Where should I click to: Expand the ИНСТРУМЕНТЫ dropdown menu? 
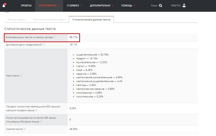(x=49, y=6)
